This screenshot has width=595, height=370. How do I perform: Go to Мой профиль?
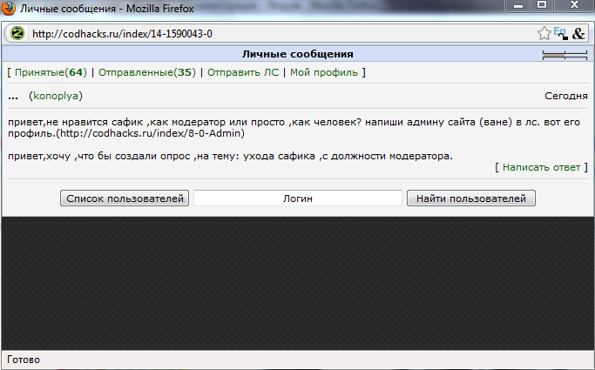[x=324, y=72]
